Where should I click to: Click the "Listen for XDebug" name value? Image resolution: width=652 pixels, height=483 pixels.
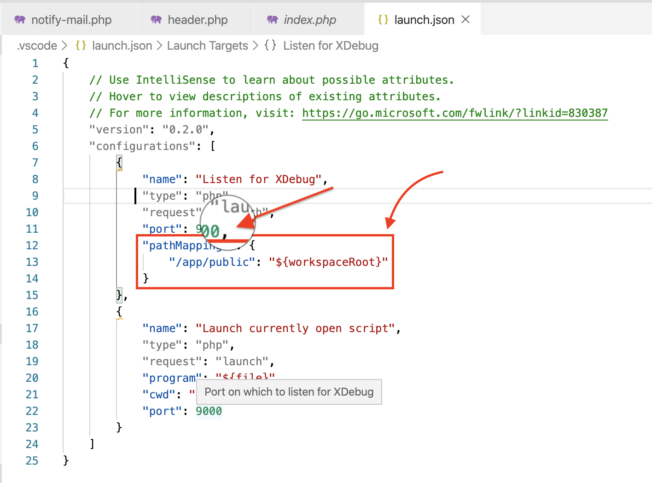click(259, 179)
